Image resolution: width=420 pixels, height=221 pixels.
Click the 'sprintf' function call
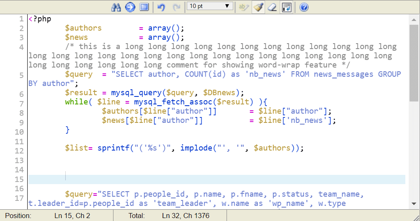(113, 148)
